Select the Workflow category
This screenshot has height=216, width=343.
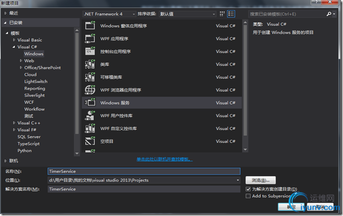click(x=34, y=109)
